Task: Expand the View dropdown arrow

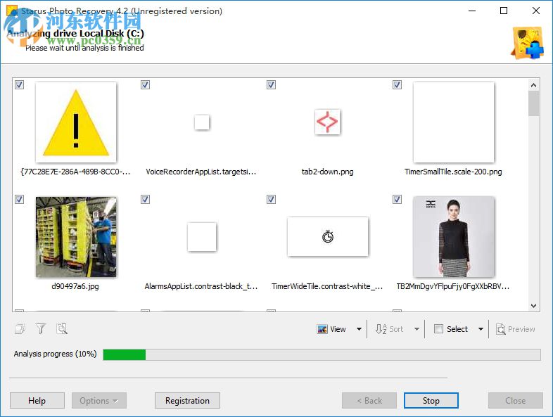Action: coord(359,329)
